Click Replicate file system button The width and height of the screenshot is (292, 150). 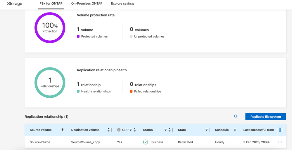coord(265,116)
